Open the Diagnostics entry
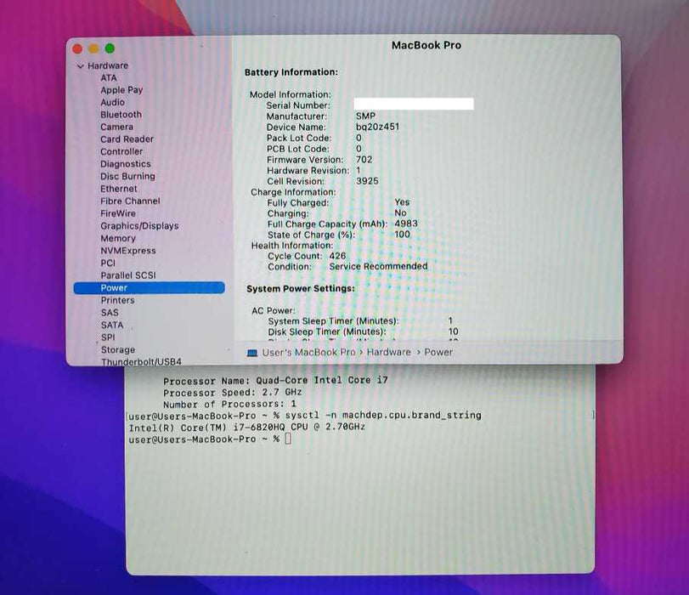 click(x=125, y=164)
